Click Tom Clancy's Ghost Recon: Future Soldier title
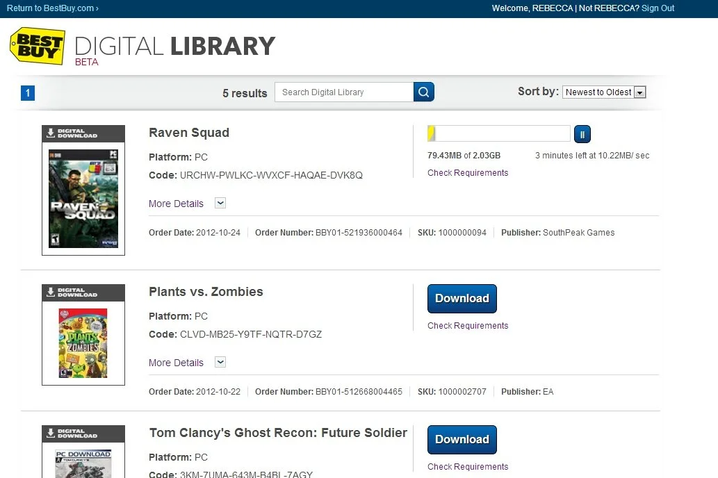This screenshot has height=478, width=718. 278,433
